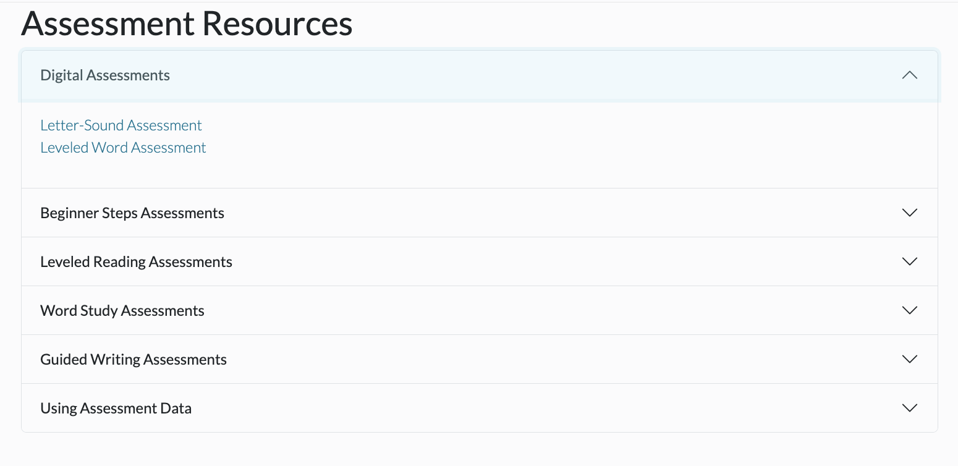
Task: Click the Digital Assessments section header
Action: pos(480,75)
